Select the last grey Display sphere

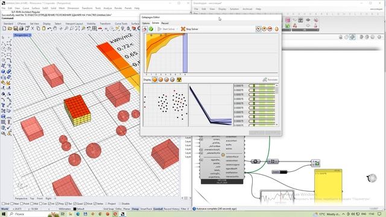(x=172, y=80)
